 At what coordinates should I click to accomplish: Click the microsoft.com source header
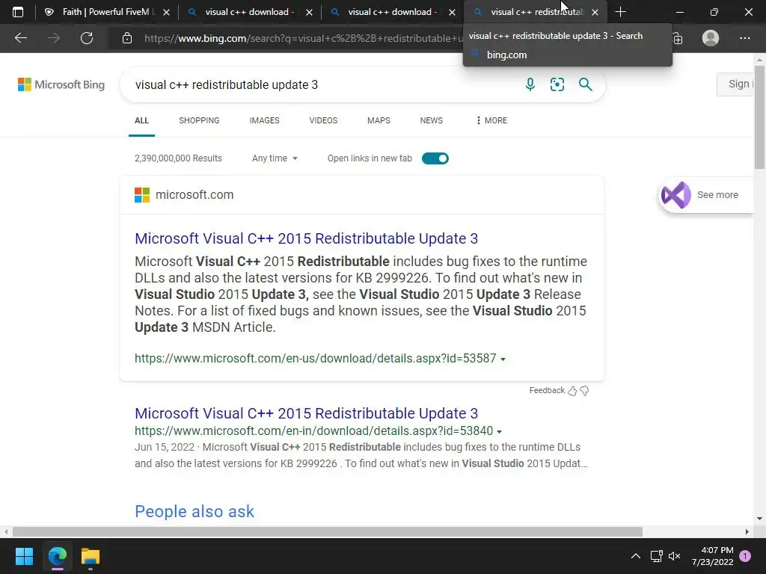tap(184, 195)
